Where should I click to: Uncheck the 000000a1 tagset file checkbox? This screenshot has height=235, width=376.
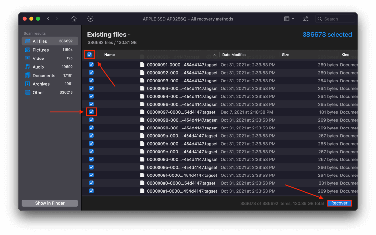91,191
